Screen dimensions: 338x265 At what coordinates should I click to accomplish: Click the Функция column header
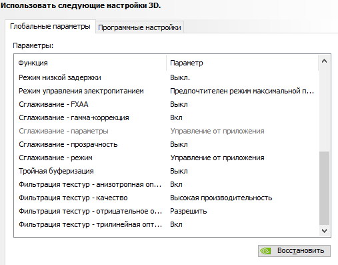pos(90,63)
